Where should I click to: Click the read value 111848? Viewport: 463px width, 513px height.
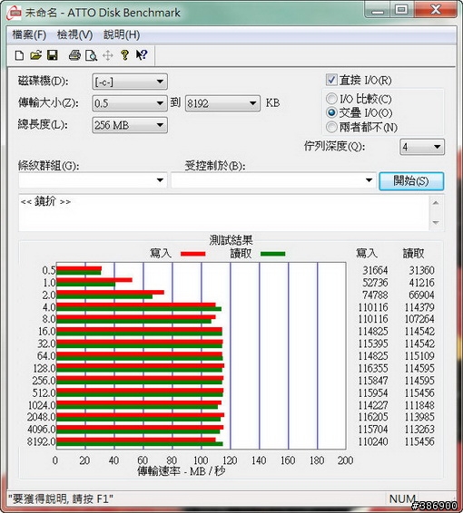click(x=419, y=405)
